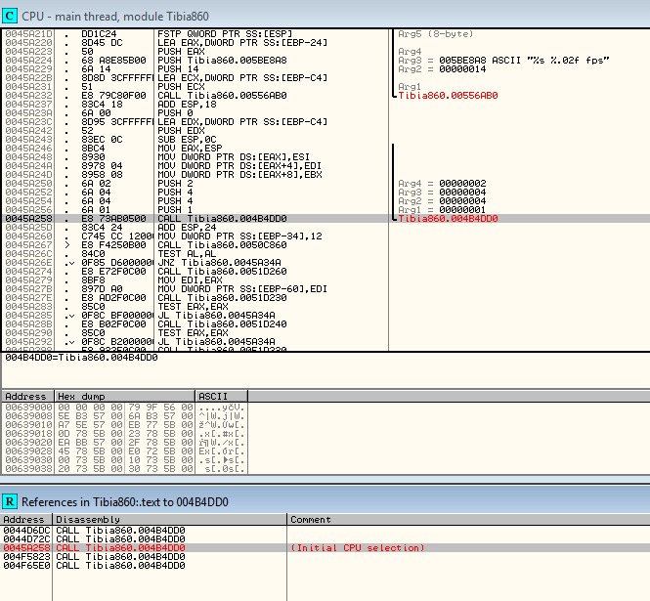The height and width of the screenshot is (601, 650).
Task: Click the CPU - main thread title bar
Action: pos(325,17)
